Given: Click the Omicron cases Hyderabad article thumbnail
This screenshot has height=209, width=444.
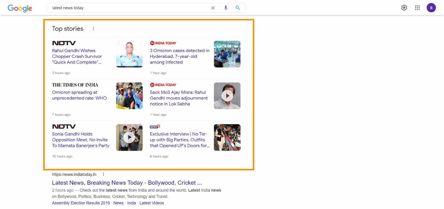Looking at the screenshot, I should tap(227, 54).
